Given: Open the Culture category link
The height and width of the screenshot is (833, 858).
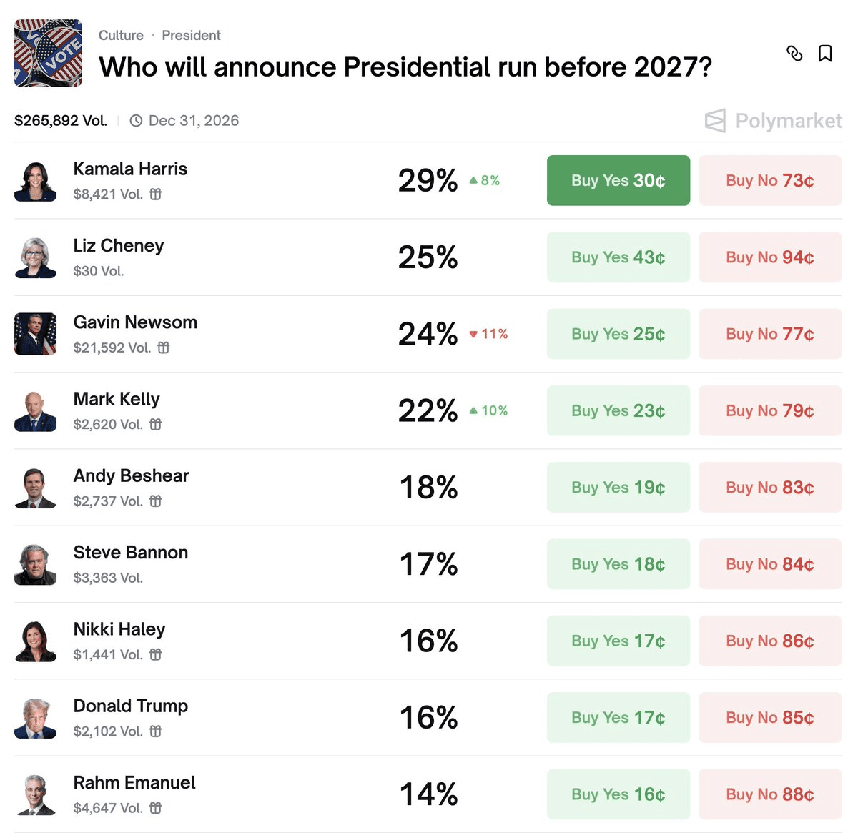Looking at the screenshot, I should pos(121,35).
